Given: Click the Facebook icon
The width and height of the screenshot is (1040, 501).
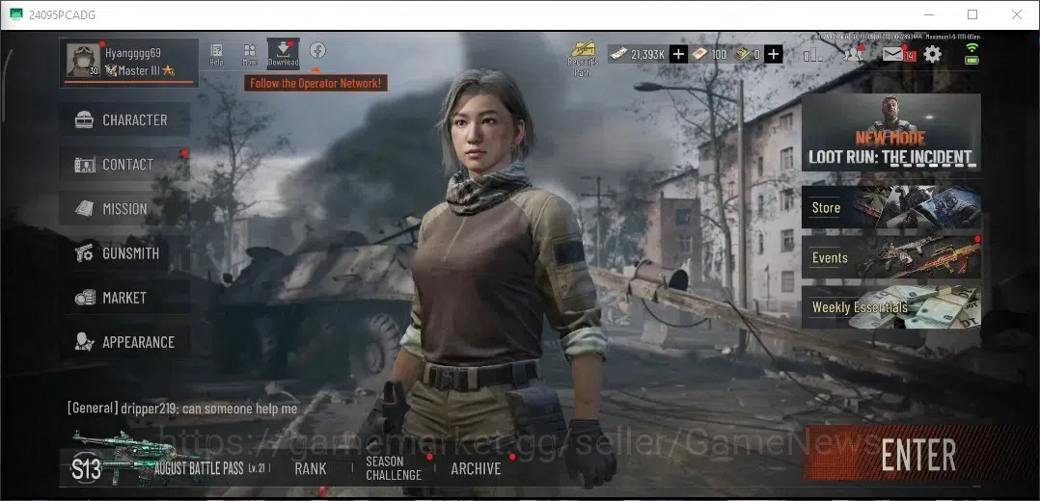Looking at the screenshot, I should (317, 50).
